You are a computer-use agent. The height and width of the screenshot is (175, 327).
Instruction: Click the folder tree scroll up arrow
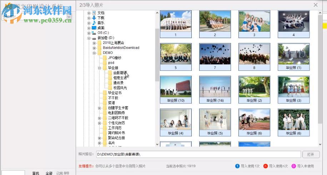tap(157, 13)
